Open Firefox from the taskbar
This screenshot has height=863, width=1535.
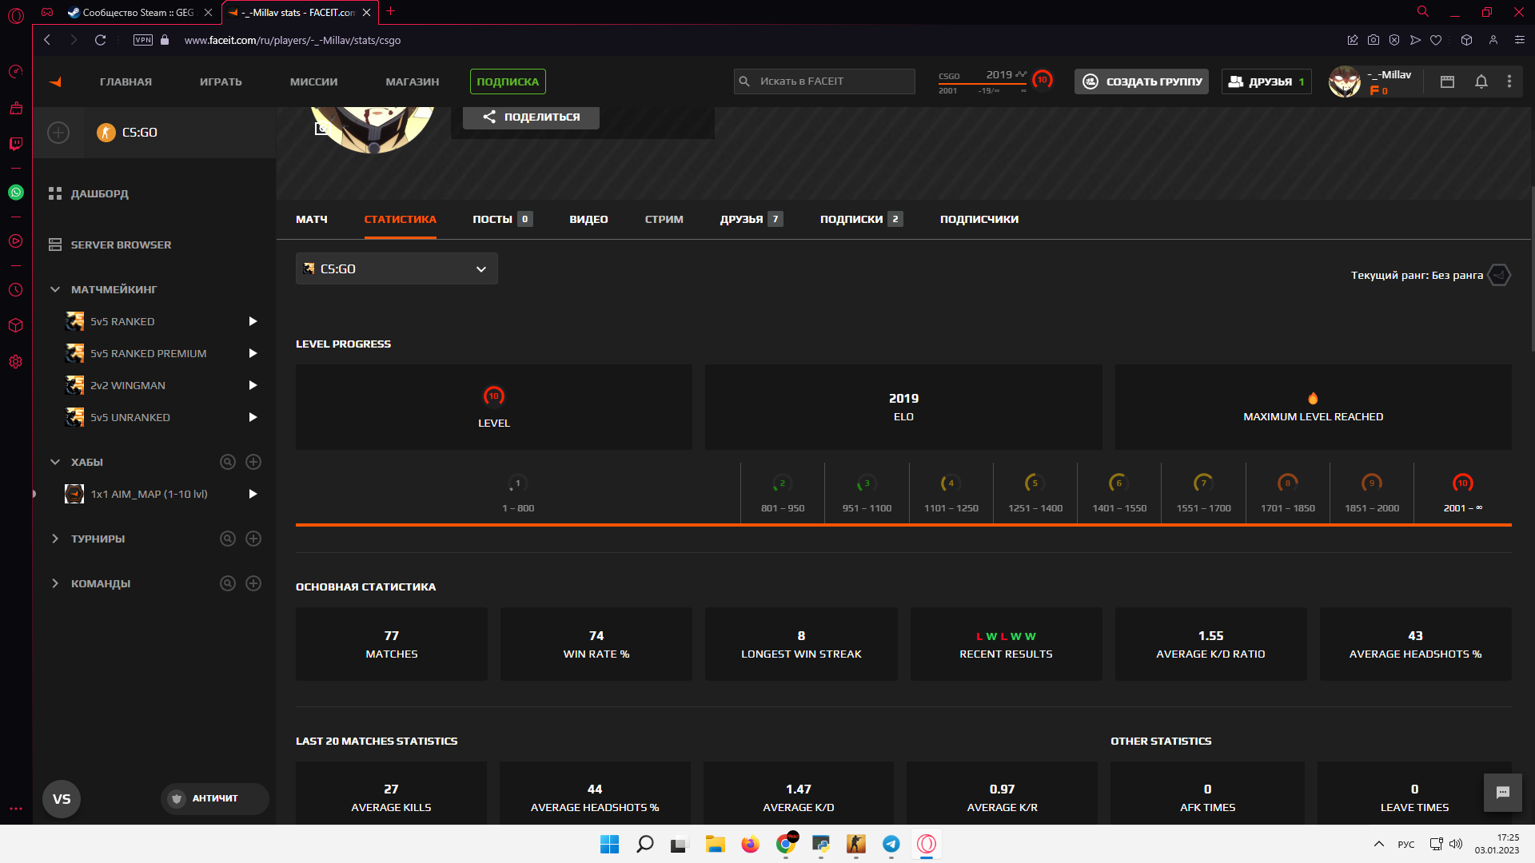click(x=750, y=844)
